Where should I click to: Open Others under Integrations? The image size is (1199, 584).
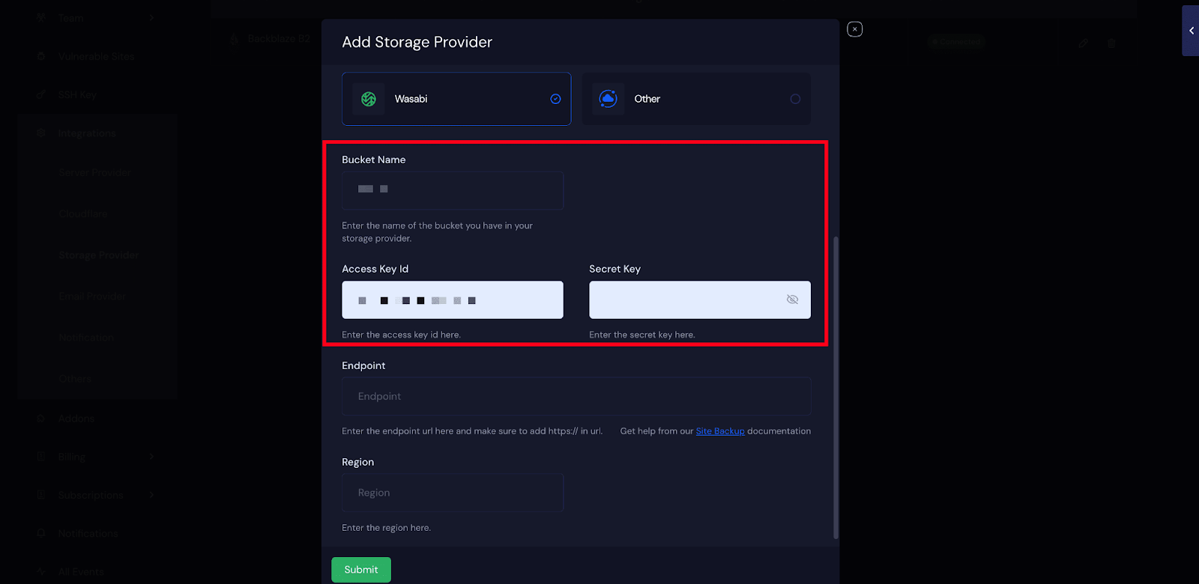[x=75, y=379]
